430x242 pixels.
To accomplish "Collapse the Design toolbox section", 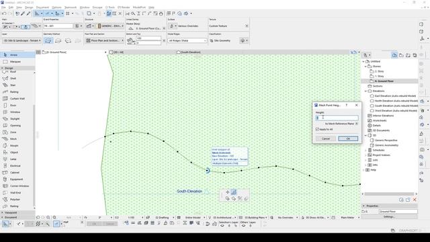I will [x=3, y=68].
